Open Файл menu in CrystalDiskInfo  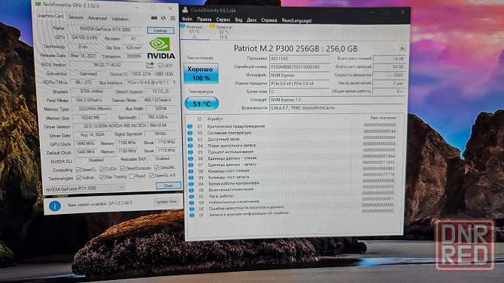(187, 20)
